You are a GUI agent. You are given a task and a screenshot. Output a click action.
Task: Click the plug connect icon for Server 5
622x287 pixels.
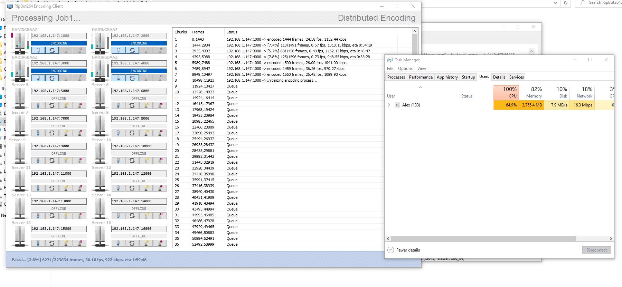tap(38, 105)
